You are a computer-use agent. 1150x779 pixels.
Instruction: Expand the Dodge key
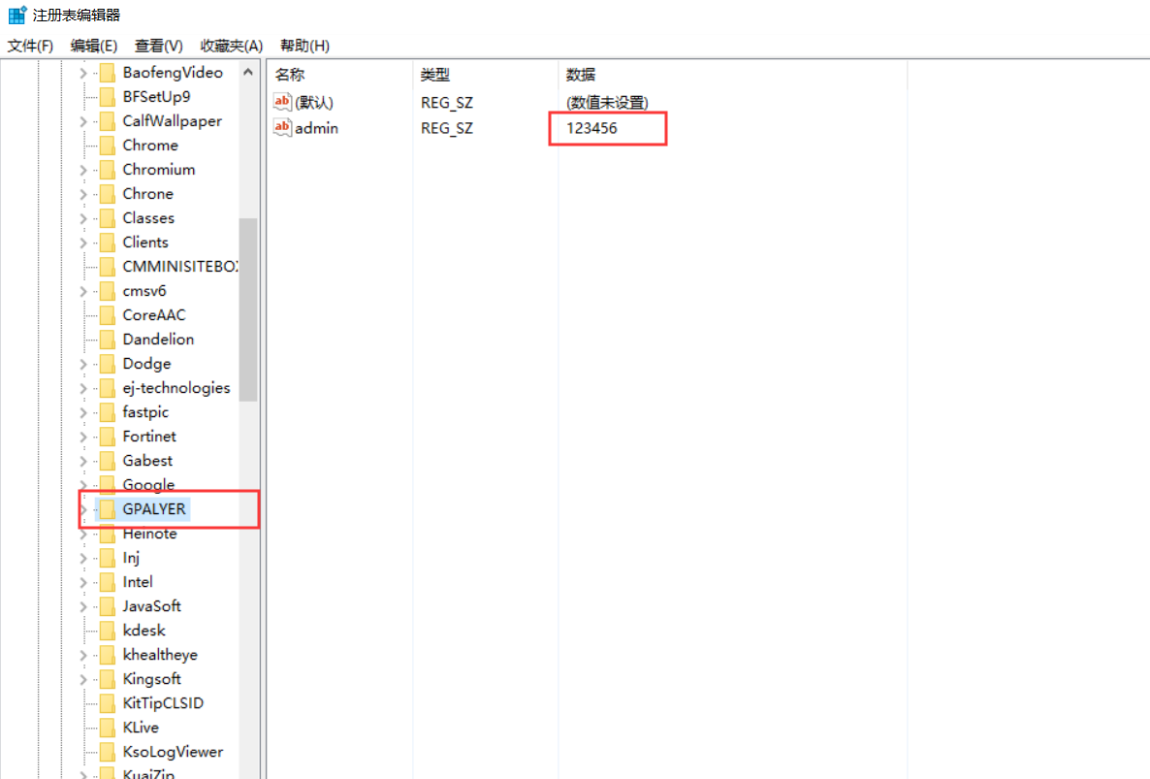(x=82, y=364)
